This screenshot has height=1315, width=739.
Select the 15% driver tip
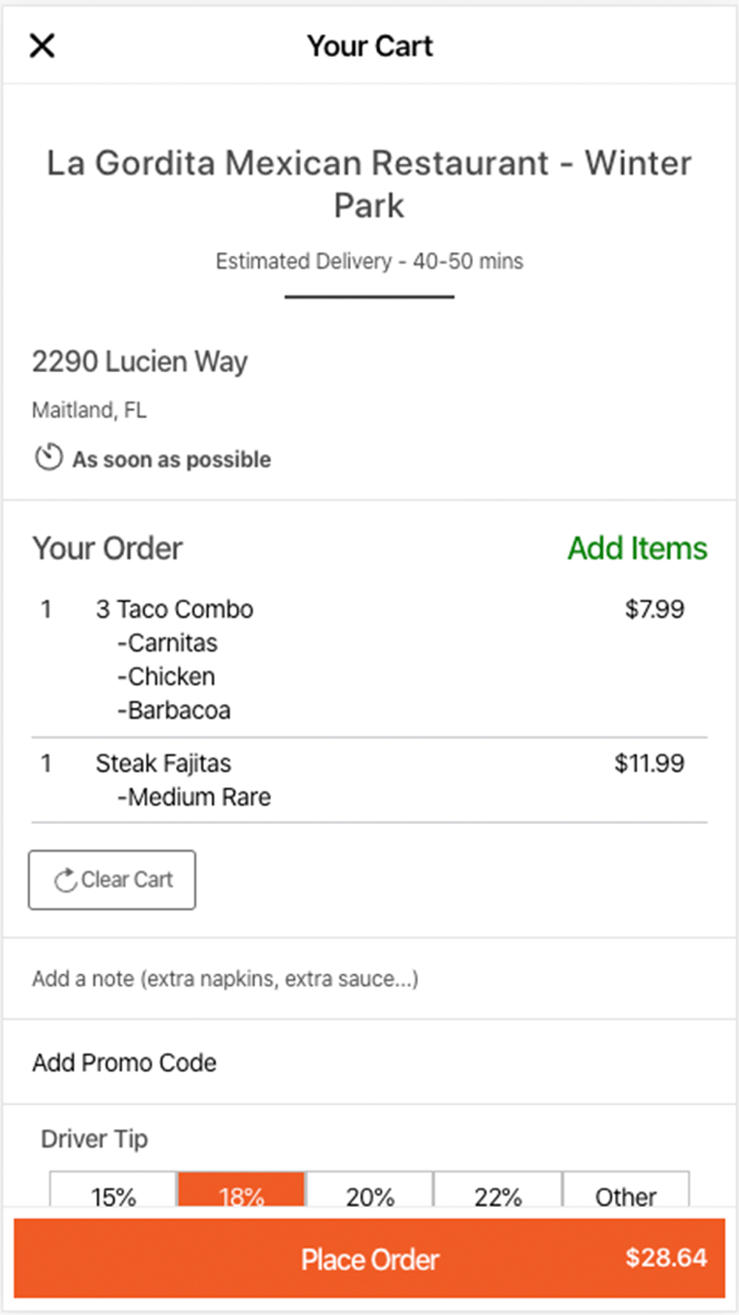113,1191
